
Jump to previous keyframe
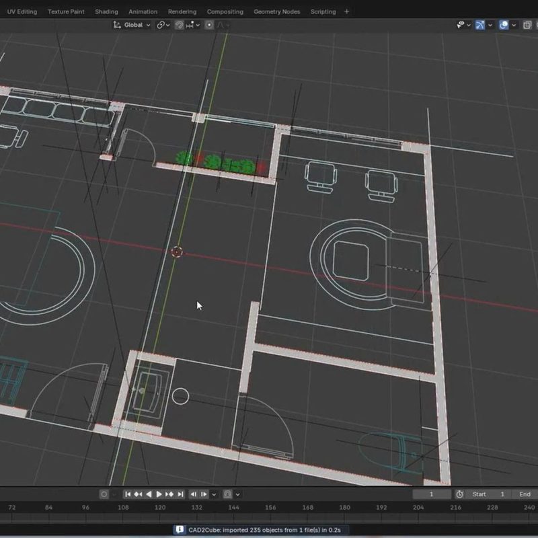(139, 494)
